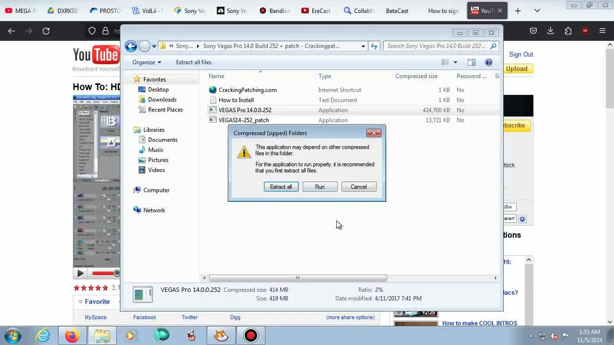Select the VEGAS14-252_patch file
Viewport: 614px width, 345px height.
coord(244,120)
